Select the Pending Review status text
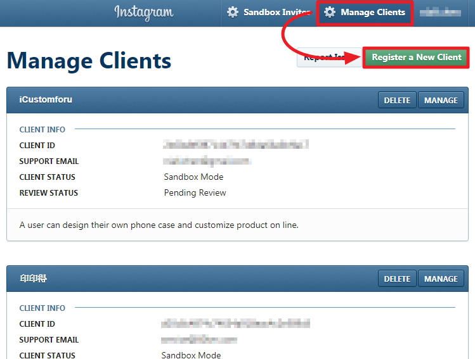475x359 pixels. tap(195, 192)
